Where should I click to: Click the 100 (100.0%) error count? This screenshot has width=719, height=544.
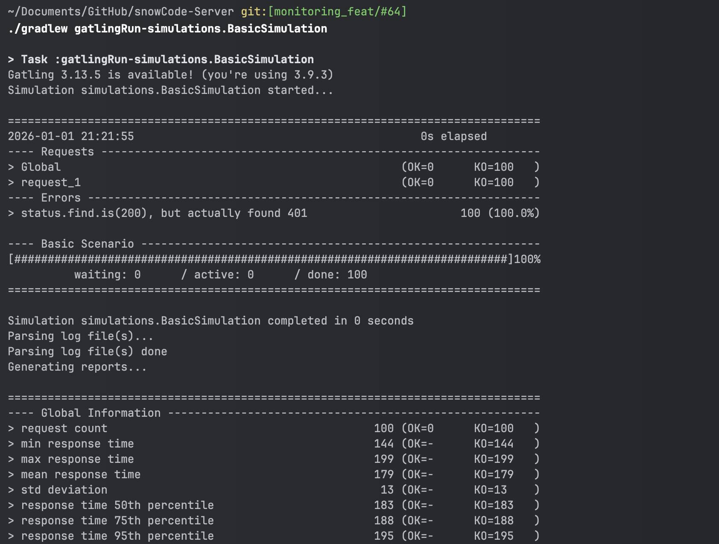tap(500, 213)
